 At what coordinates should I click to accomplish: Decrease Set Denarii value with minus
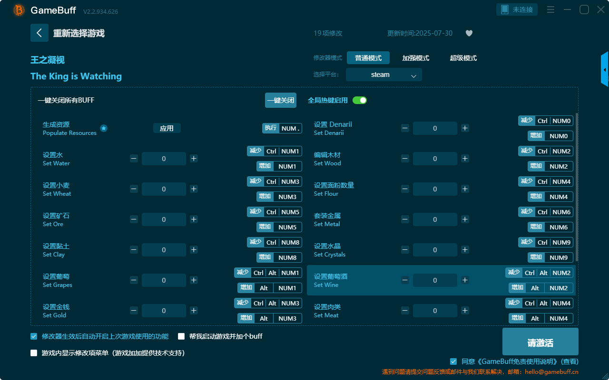click(x=405, y=128)
